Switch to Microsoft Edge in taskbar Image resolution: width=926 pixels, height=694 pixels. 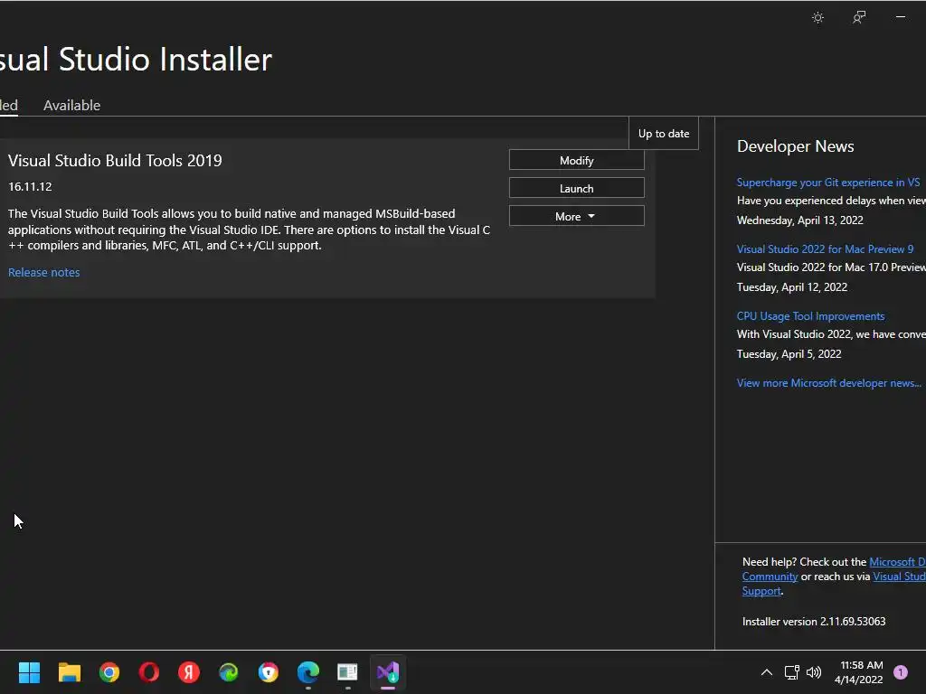(x=308, y=672)
